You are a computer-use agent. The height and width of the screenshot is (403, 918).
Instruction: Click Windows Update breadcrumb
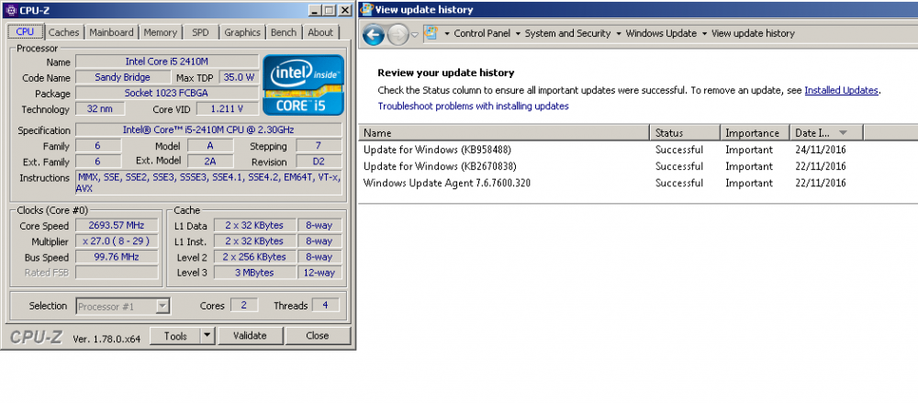point(661,33)
